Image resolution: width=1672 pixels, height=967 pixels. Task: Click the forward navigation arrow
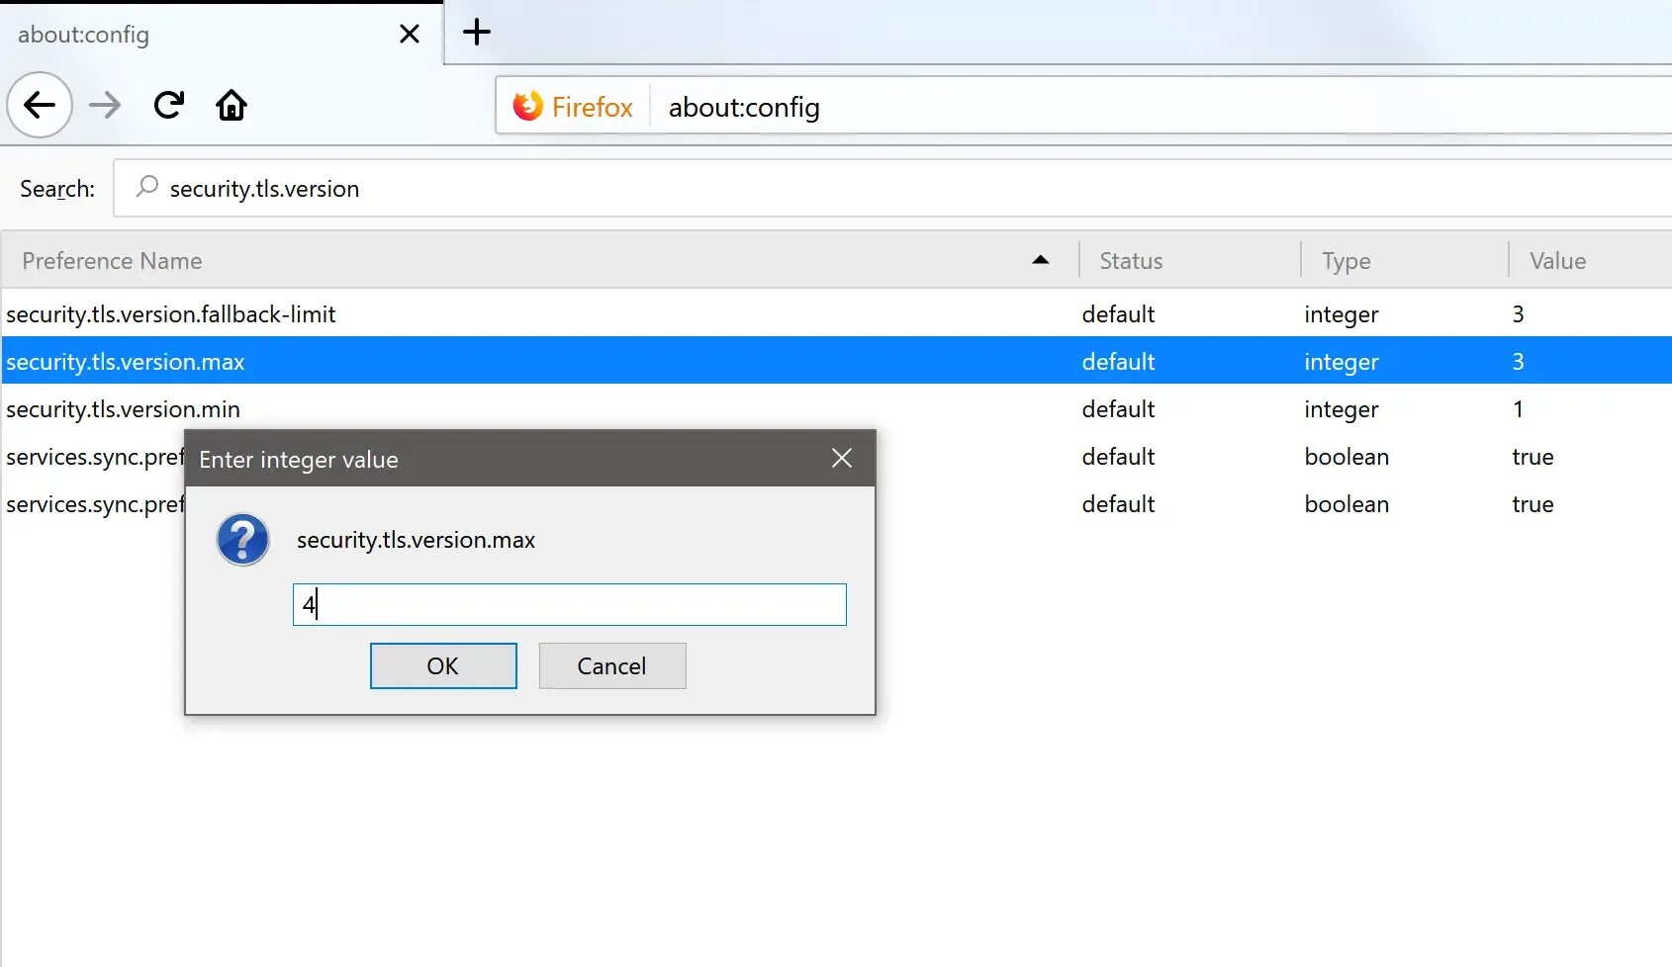(105, 105)
